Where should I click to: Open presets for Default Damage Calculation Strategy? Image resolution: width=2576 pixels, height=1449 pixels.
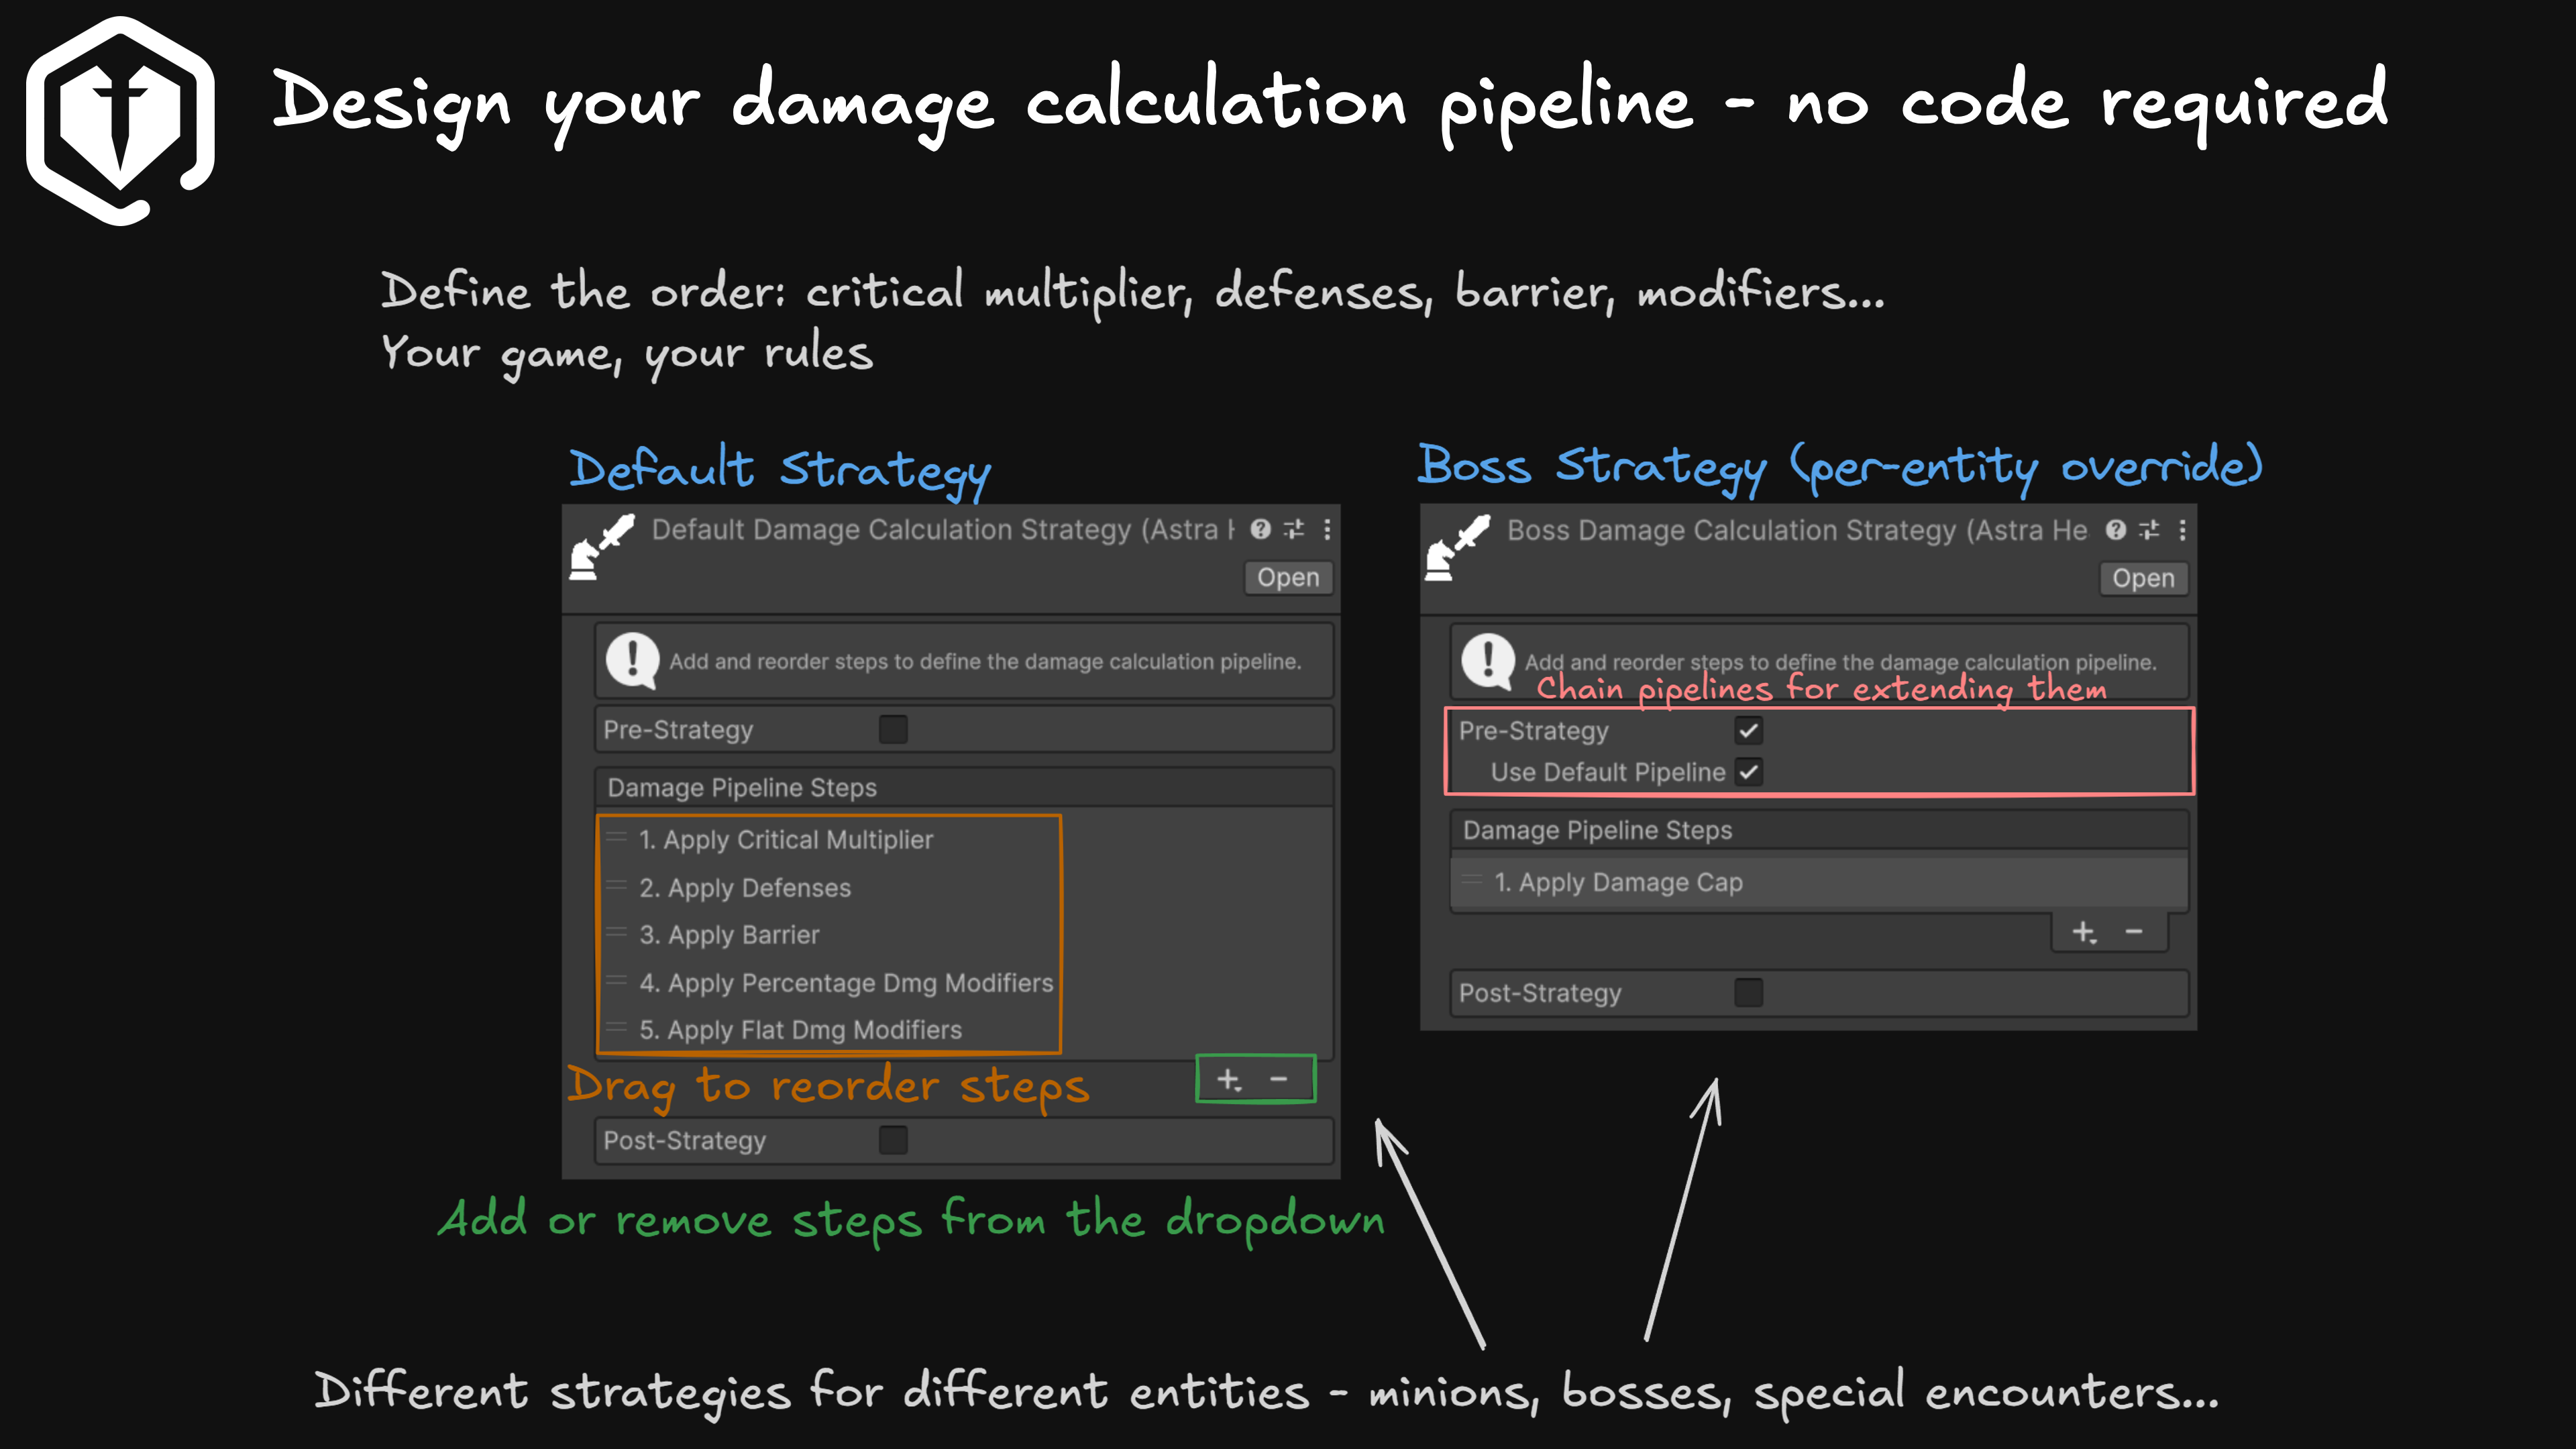pos(1294,529)
